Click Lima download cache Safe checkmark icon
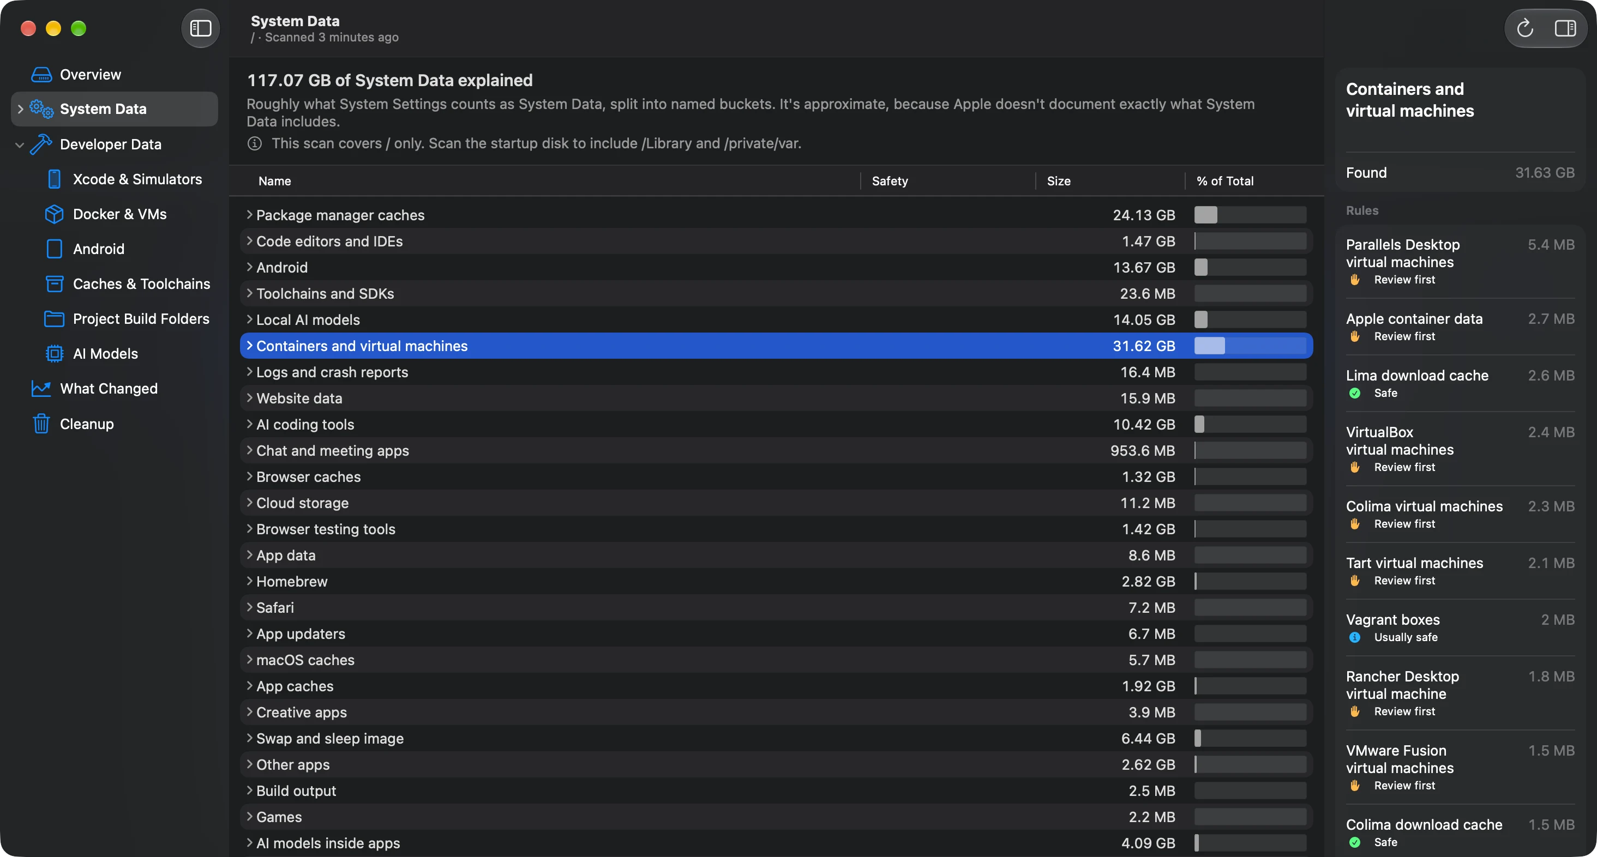 click(x=1355, y=393)
